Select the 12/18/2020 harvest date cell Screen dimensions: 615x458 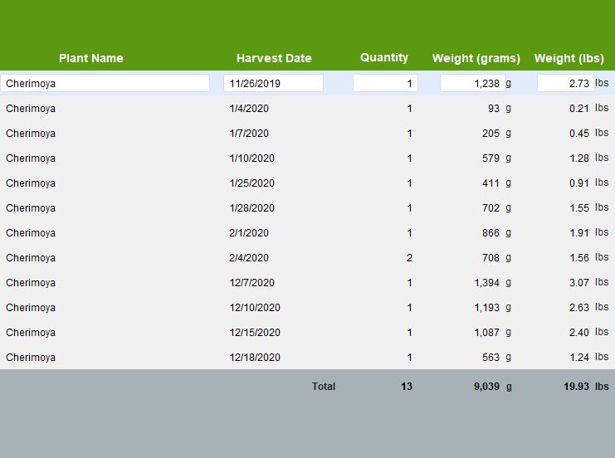tap(255, 358)
